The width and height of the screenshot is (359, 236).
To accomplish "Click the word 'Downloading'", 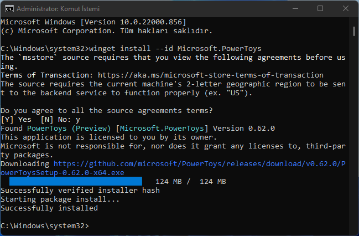I will [25, 164].
